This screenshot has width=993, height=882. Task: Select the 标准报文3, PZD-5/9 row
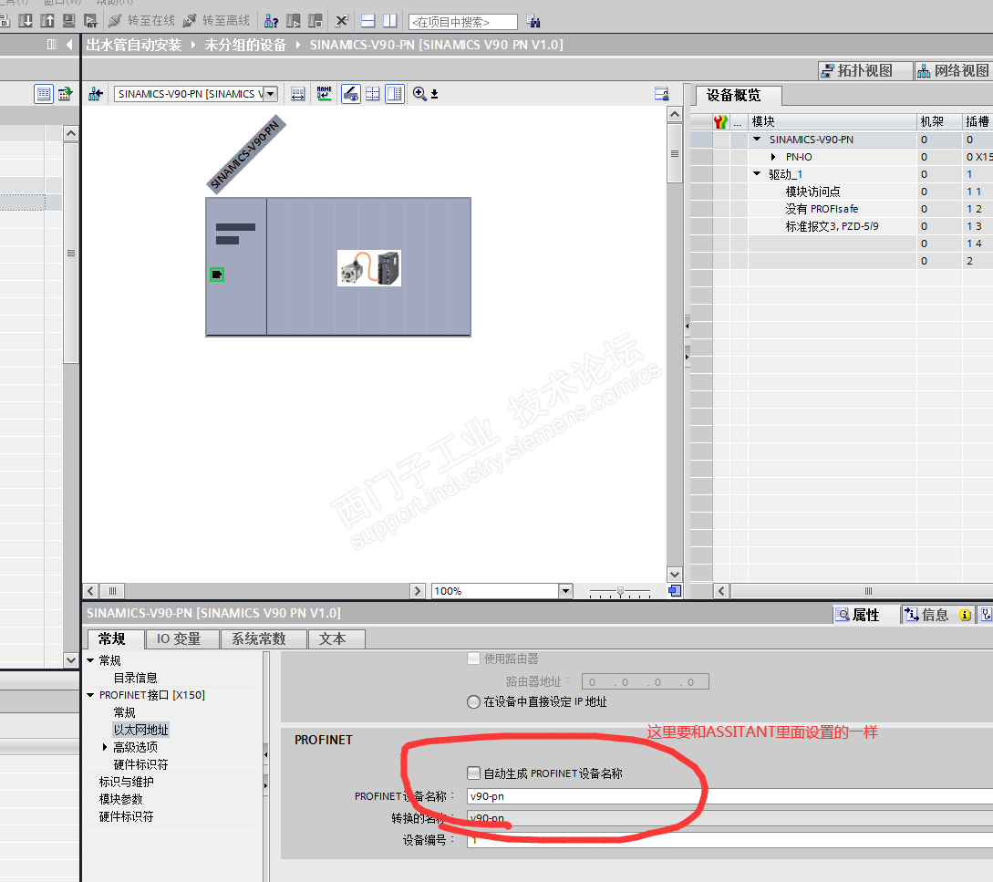coord(841,226)
